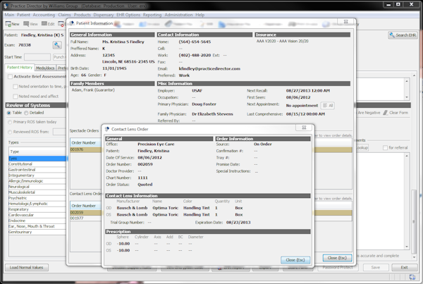This screenshot has height=284, width=423.
Task: Click patient email kfindley@practicedirector.com
Action: (x=209, y=69)
